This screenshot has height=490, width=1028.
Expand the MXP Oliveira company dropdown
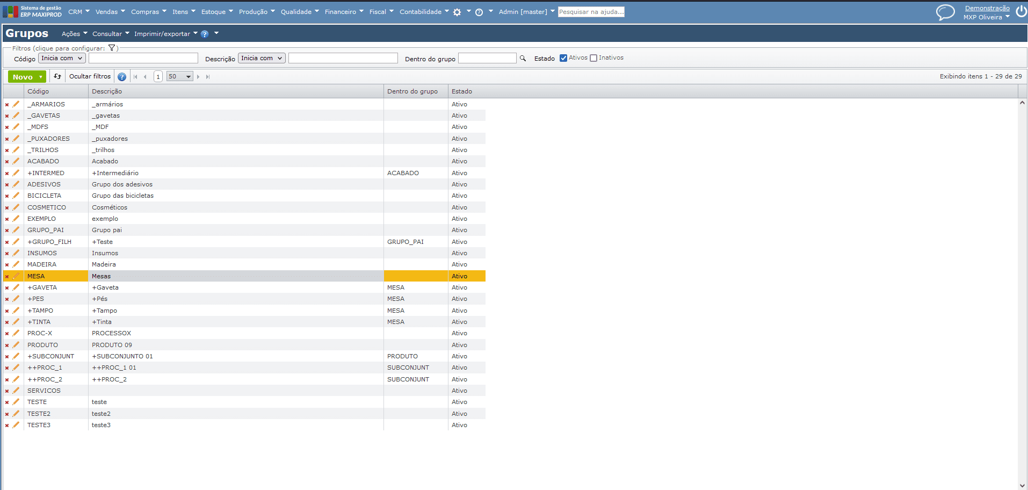[1007, 17]
